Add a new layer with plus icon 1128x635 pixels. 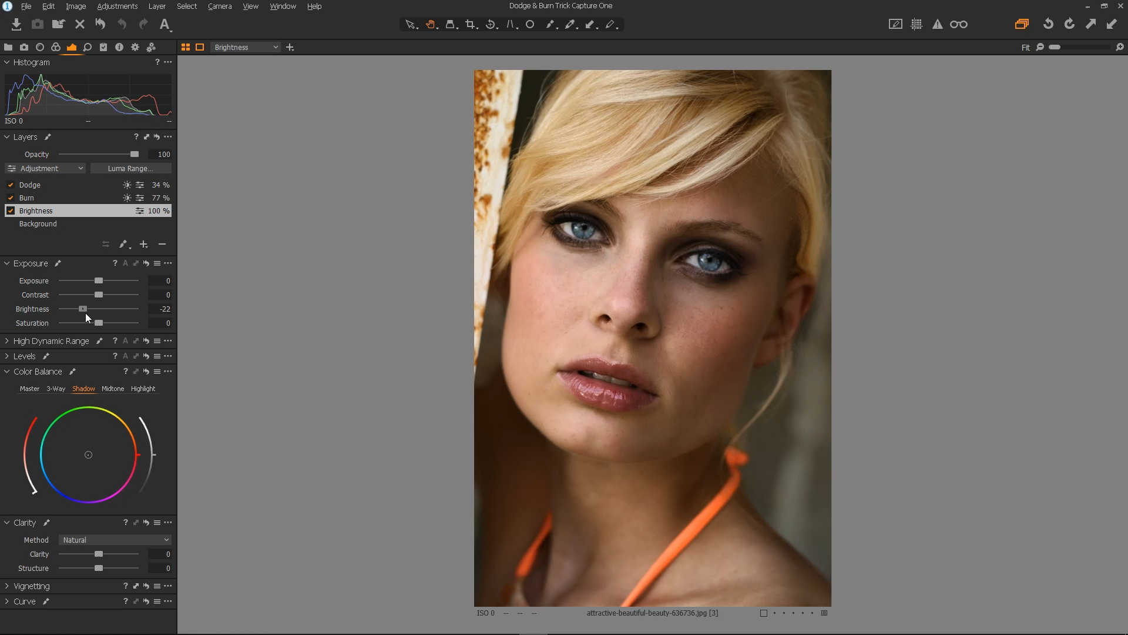click(x=143, y=244)
